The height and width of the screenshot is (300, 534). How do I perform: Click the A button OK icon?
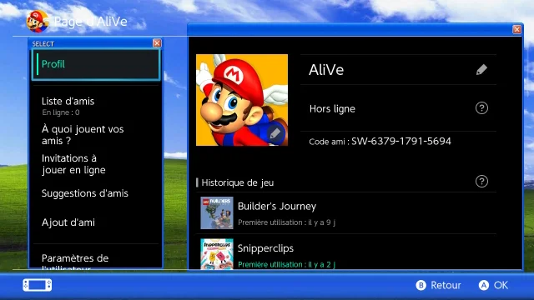click(x=484, y=285)
